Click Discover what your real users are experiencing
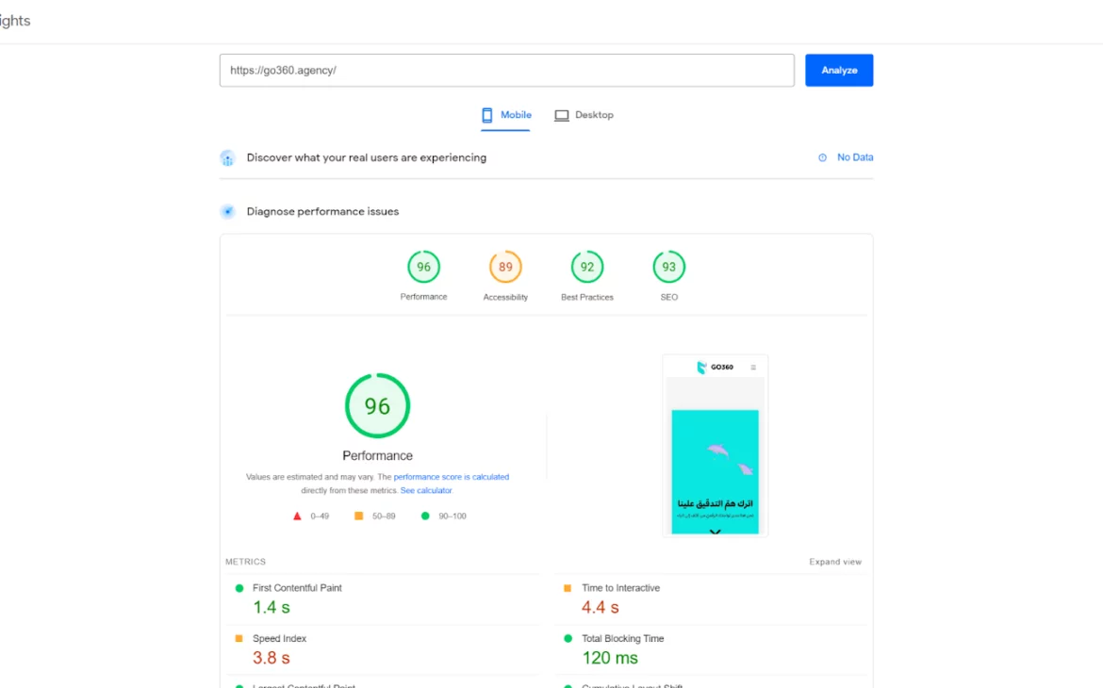The height and width of the screenshot is (688, 1103). (367, 157)
